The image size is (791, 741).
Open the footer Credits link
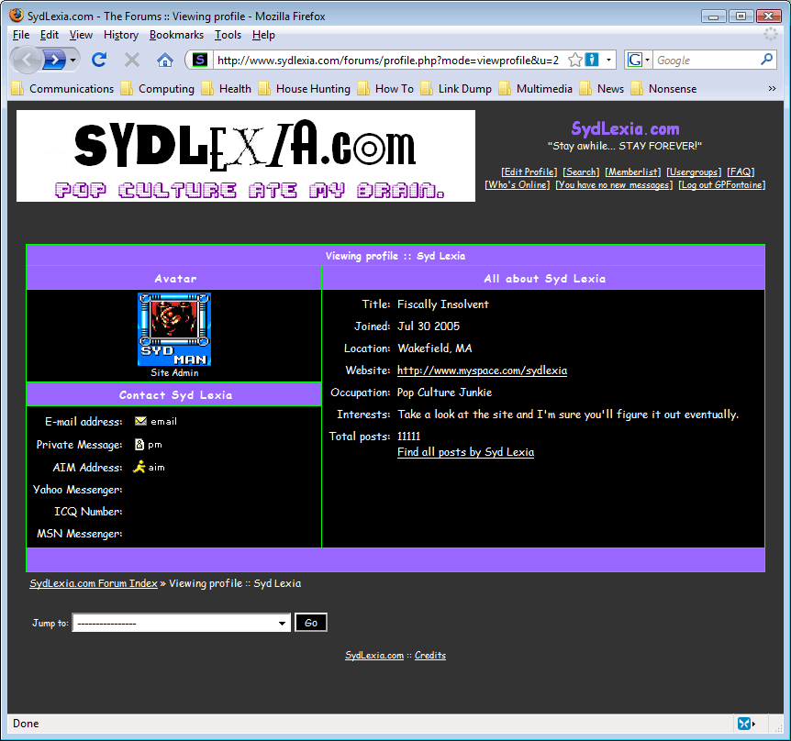(430, 656)
